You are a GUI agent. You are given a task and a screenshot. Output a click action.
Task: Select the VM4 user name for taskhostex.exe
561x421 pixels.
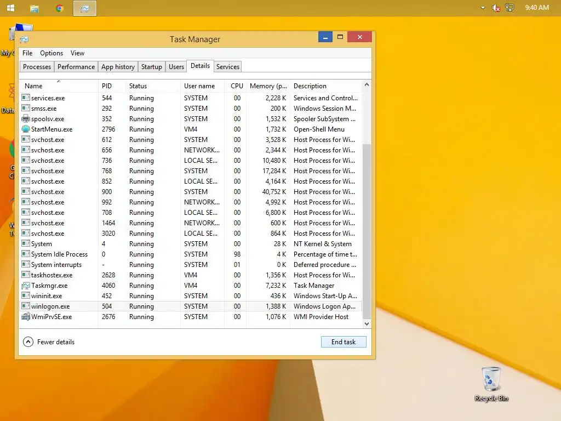(191, 275)
